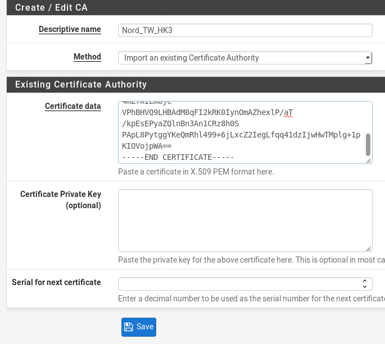Screen dimensions: 385x344
Task: Click the Existing Certificate Authority heading
Action: 81,84
